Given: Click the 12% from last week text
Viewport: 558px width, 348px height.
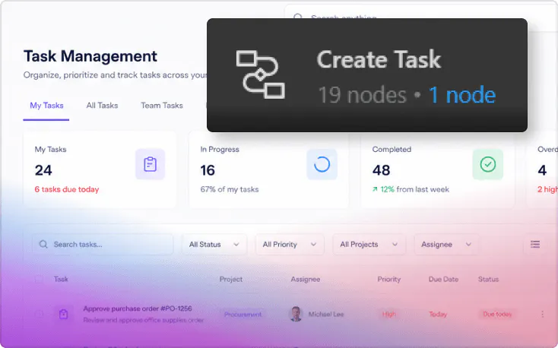Looking at the screenshot, I should click(x=411, y=189).
